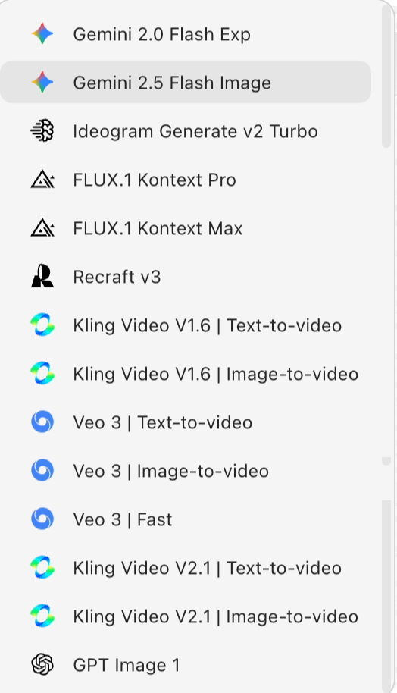Viewport: 397px width, 693px height.
Task: Choose Ideogram Generate v2 Turbo
Action: pos(186,131)
